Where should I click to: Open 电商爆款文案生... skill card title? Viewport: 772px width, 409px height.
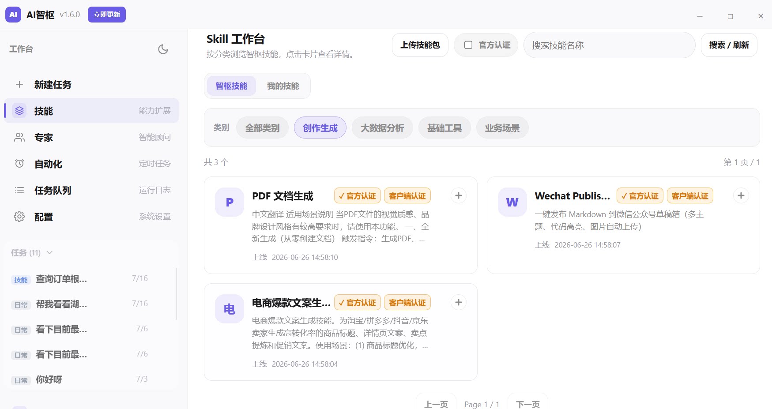[x=291, y=303]
